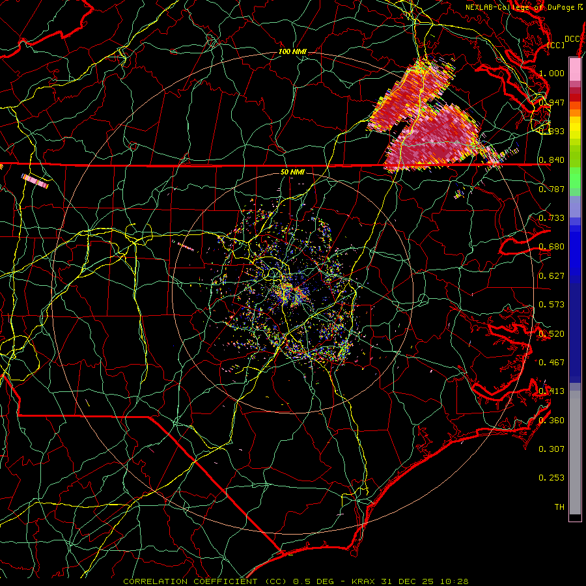The width and height of the screenshot is (586, 586).
Task: Select the 0.253 legend value
Action: tap(551, 478)
